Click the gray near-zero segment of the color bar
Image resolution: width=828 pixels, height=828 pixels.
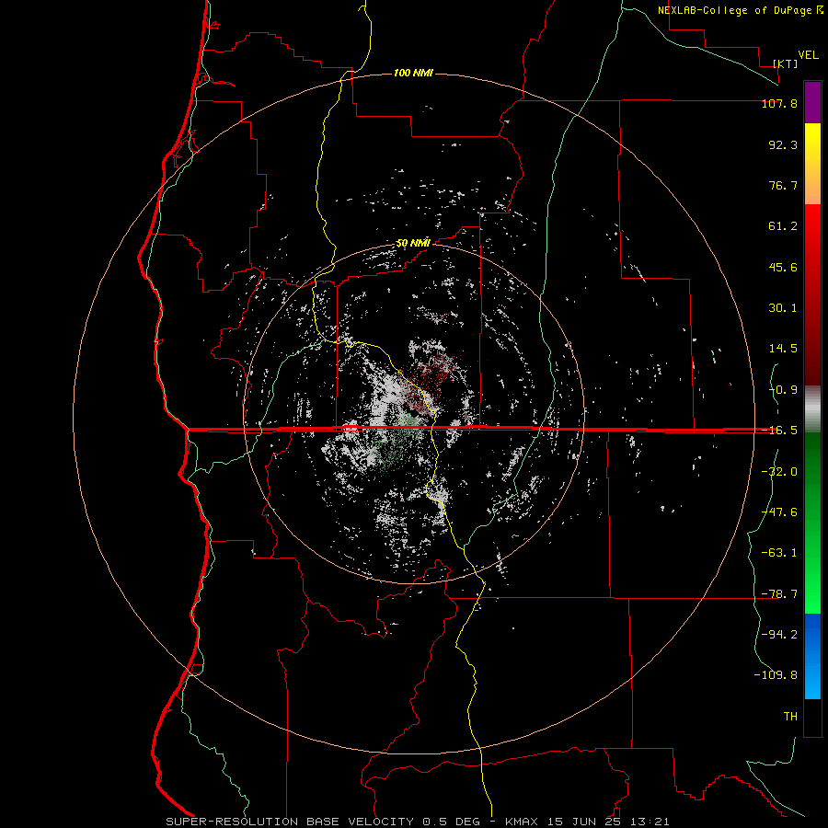812,409
